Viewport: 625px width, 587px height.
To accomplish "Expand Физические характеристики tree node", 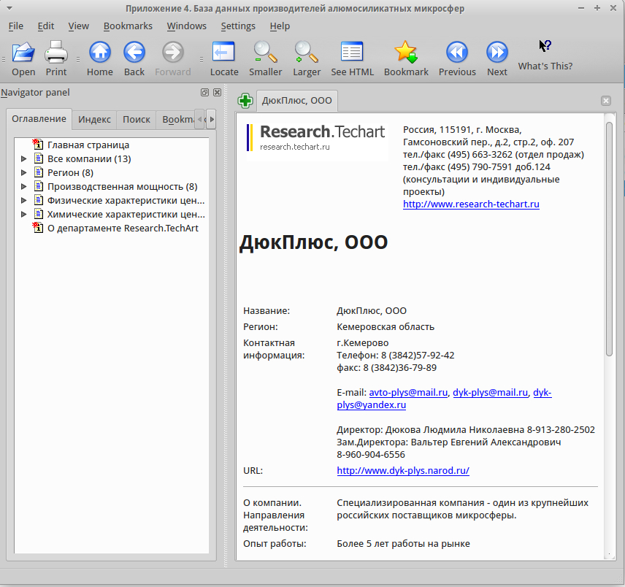I will [x=23, y=201].
